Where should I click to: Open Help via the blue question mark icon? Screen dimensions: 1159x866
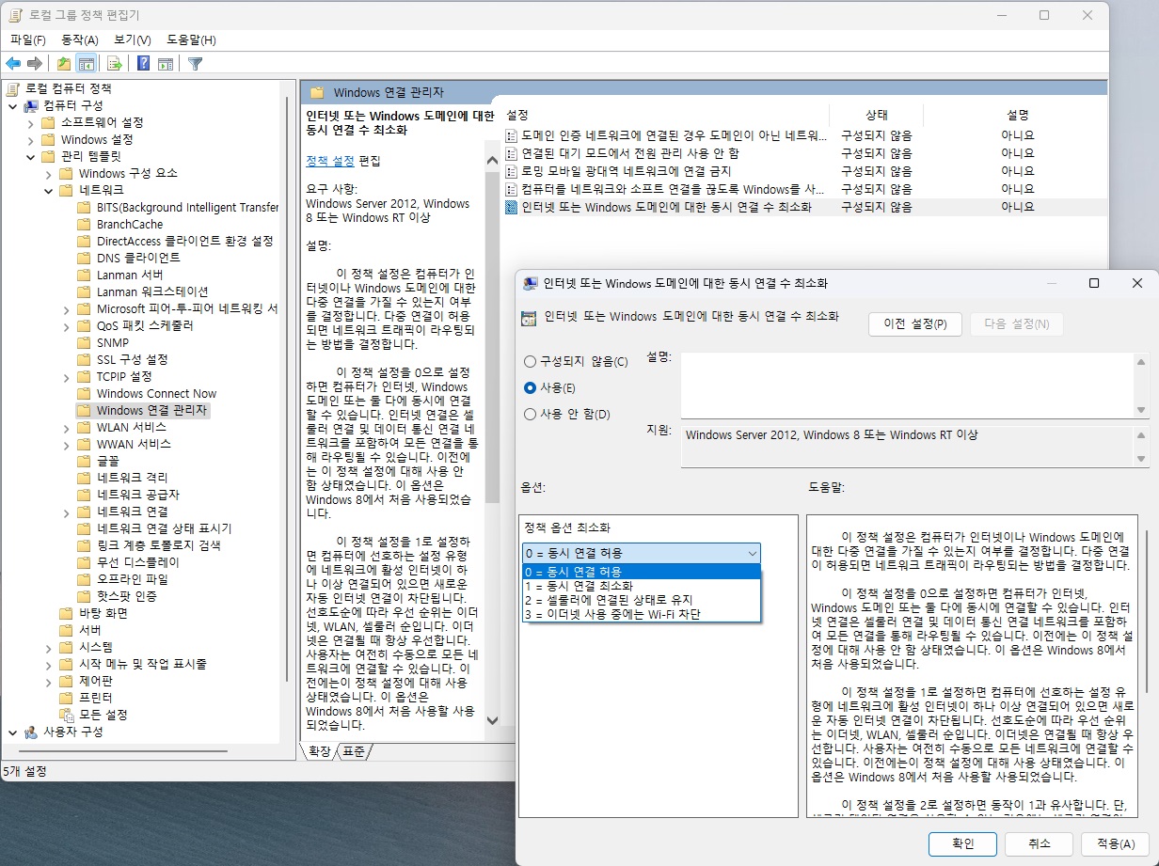pyautogui.click(x=143, y=64)
